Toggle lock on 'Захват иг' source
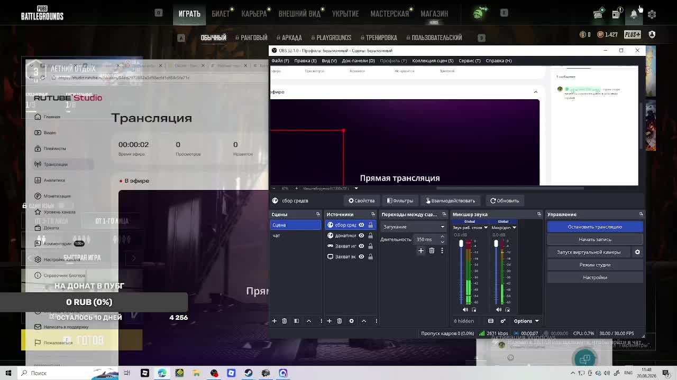This screenshot has width=677, height=380. point(370,246)
